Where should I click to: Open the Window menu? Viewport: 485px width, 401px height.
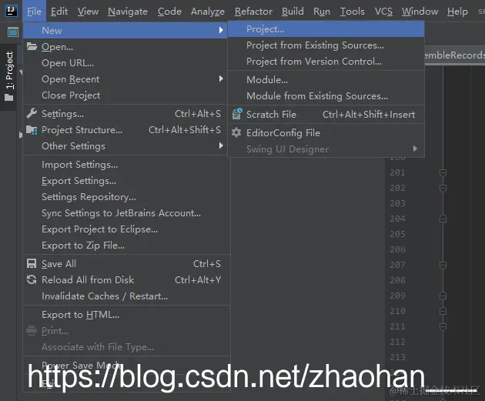(420, 11)
